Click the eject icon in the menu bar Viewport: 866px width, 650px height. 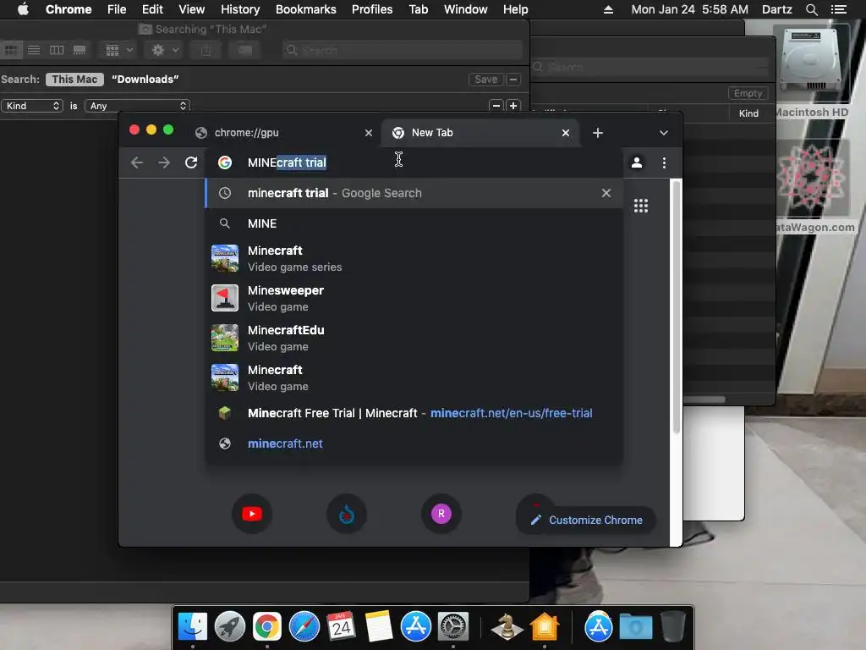click(x=608, y=9)
